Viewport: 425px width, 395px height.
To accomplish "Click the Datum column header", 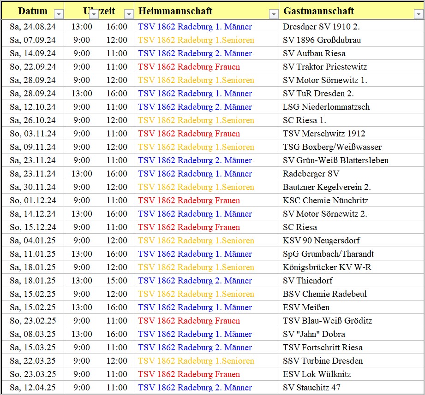I will coord(32,11).
